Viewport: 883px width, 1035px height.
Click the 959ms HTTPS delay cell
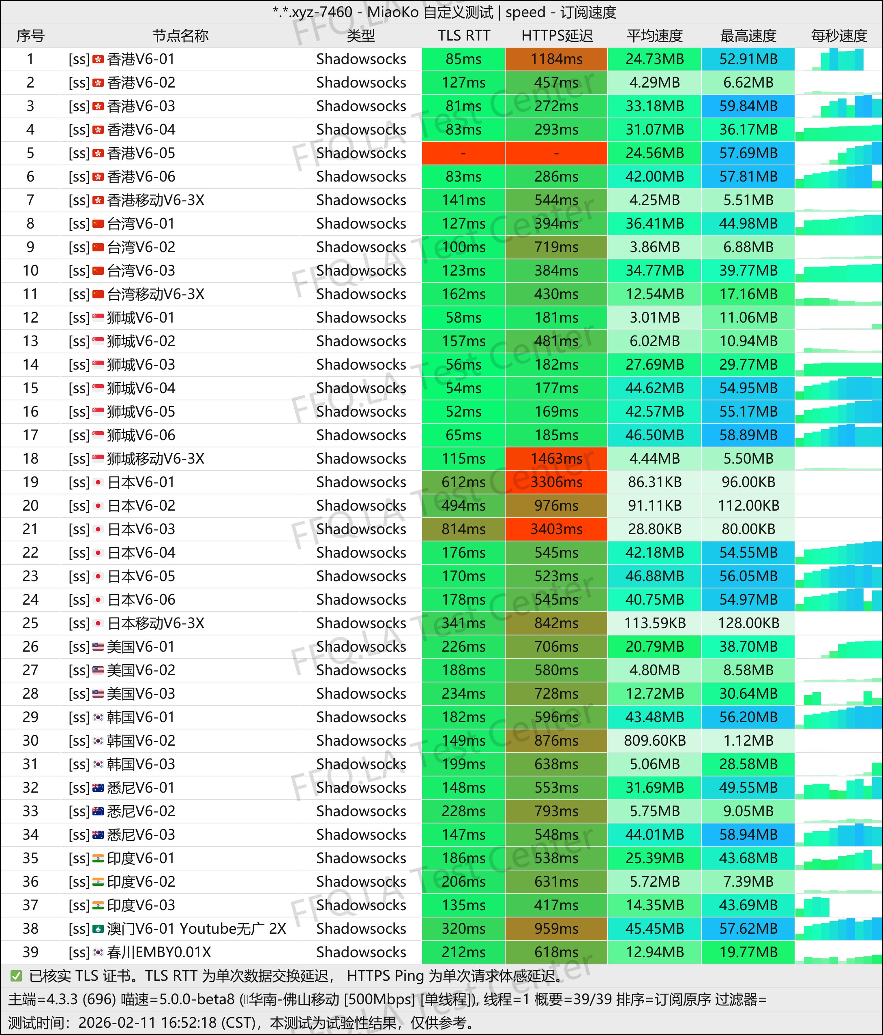point(557,928)
